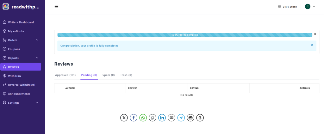Click the 100% Profile complete progress bar

point(185,35)
